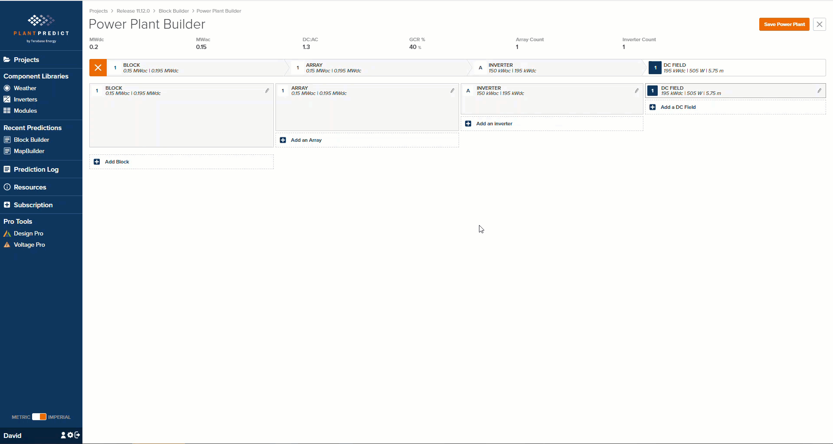833x444 pixels.
Task: Click the Modules library icon
Action: (7, 111)
